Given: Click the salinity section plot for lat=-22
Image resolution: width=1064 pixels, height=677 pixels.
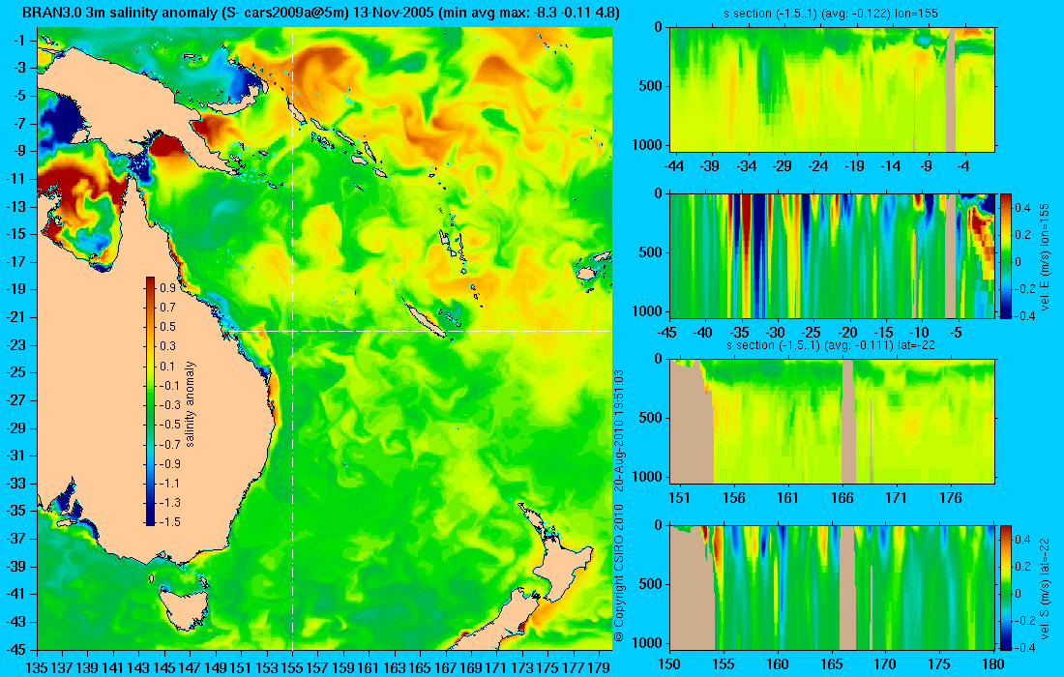Looking at the screenshot, I should coord(833,422).
